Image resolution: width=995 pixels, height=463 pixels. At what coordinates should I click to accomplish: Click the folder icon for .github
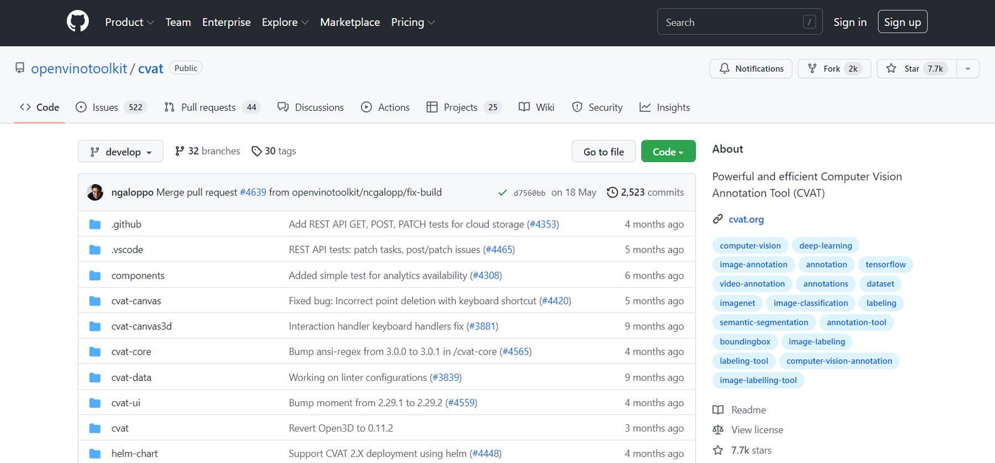tap(95, 224)
